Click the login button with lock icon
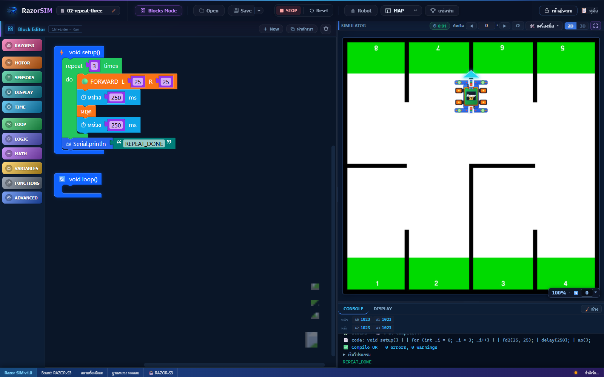 [x=558, y=11]
